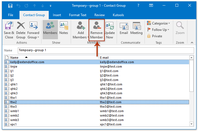This screenshot has height=131, width=198.
Task: Toggle the Private lock option
Action: click(x=155, y=36)
